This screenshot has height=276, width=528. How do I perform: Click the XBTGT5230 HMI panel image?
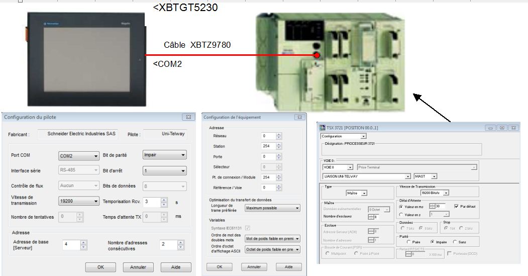pyautogui.click(x=86, y=58)
